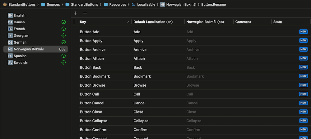The height and width of the screenshot is (139, 311).
Task: Open the second StandardButtons folder breadcrumb
Action: 82,4
